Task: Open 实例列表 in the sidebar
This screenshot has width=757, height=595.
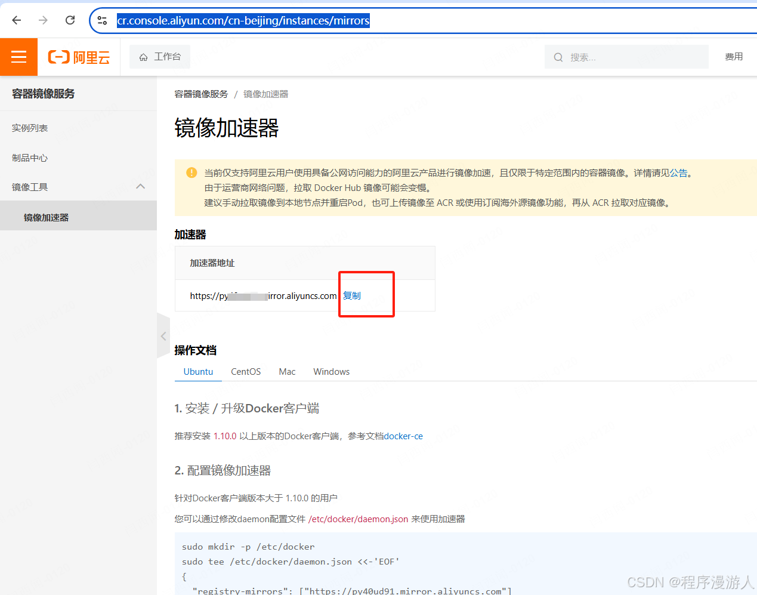Action: [x=30, y=128]
